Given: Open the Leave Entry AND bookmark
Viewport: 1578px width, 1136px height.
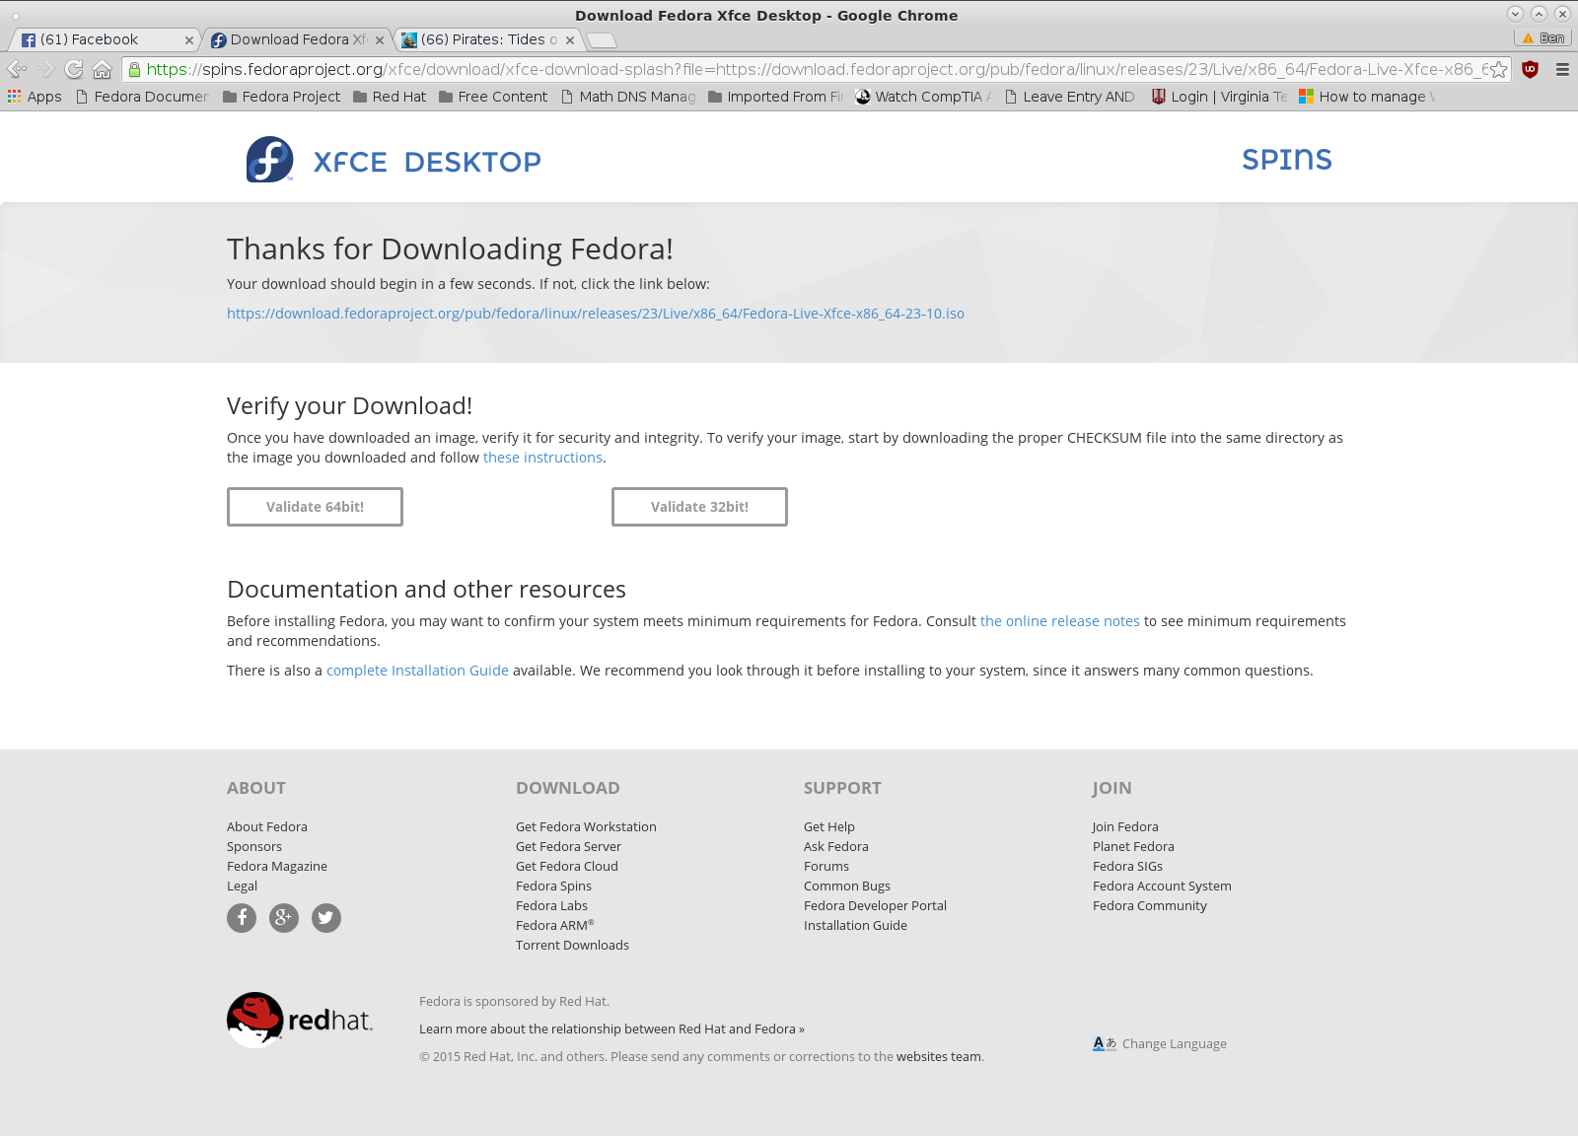Looking at the screenshot, I should tap(1070, 97).
